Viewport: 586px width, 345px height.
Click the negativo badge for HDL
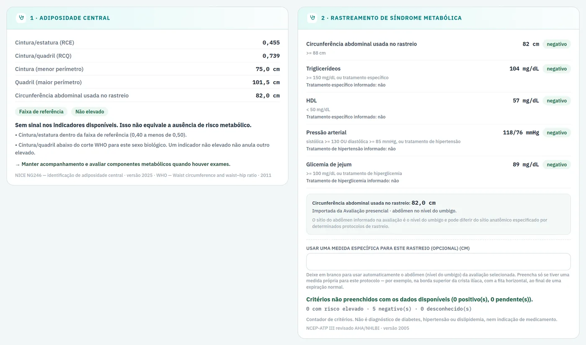tap(557, 101)
